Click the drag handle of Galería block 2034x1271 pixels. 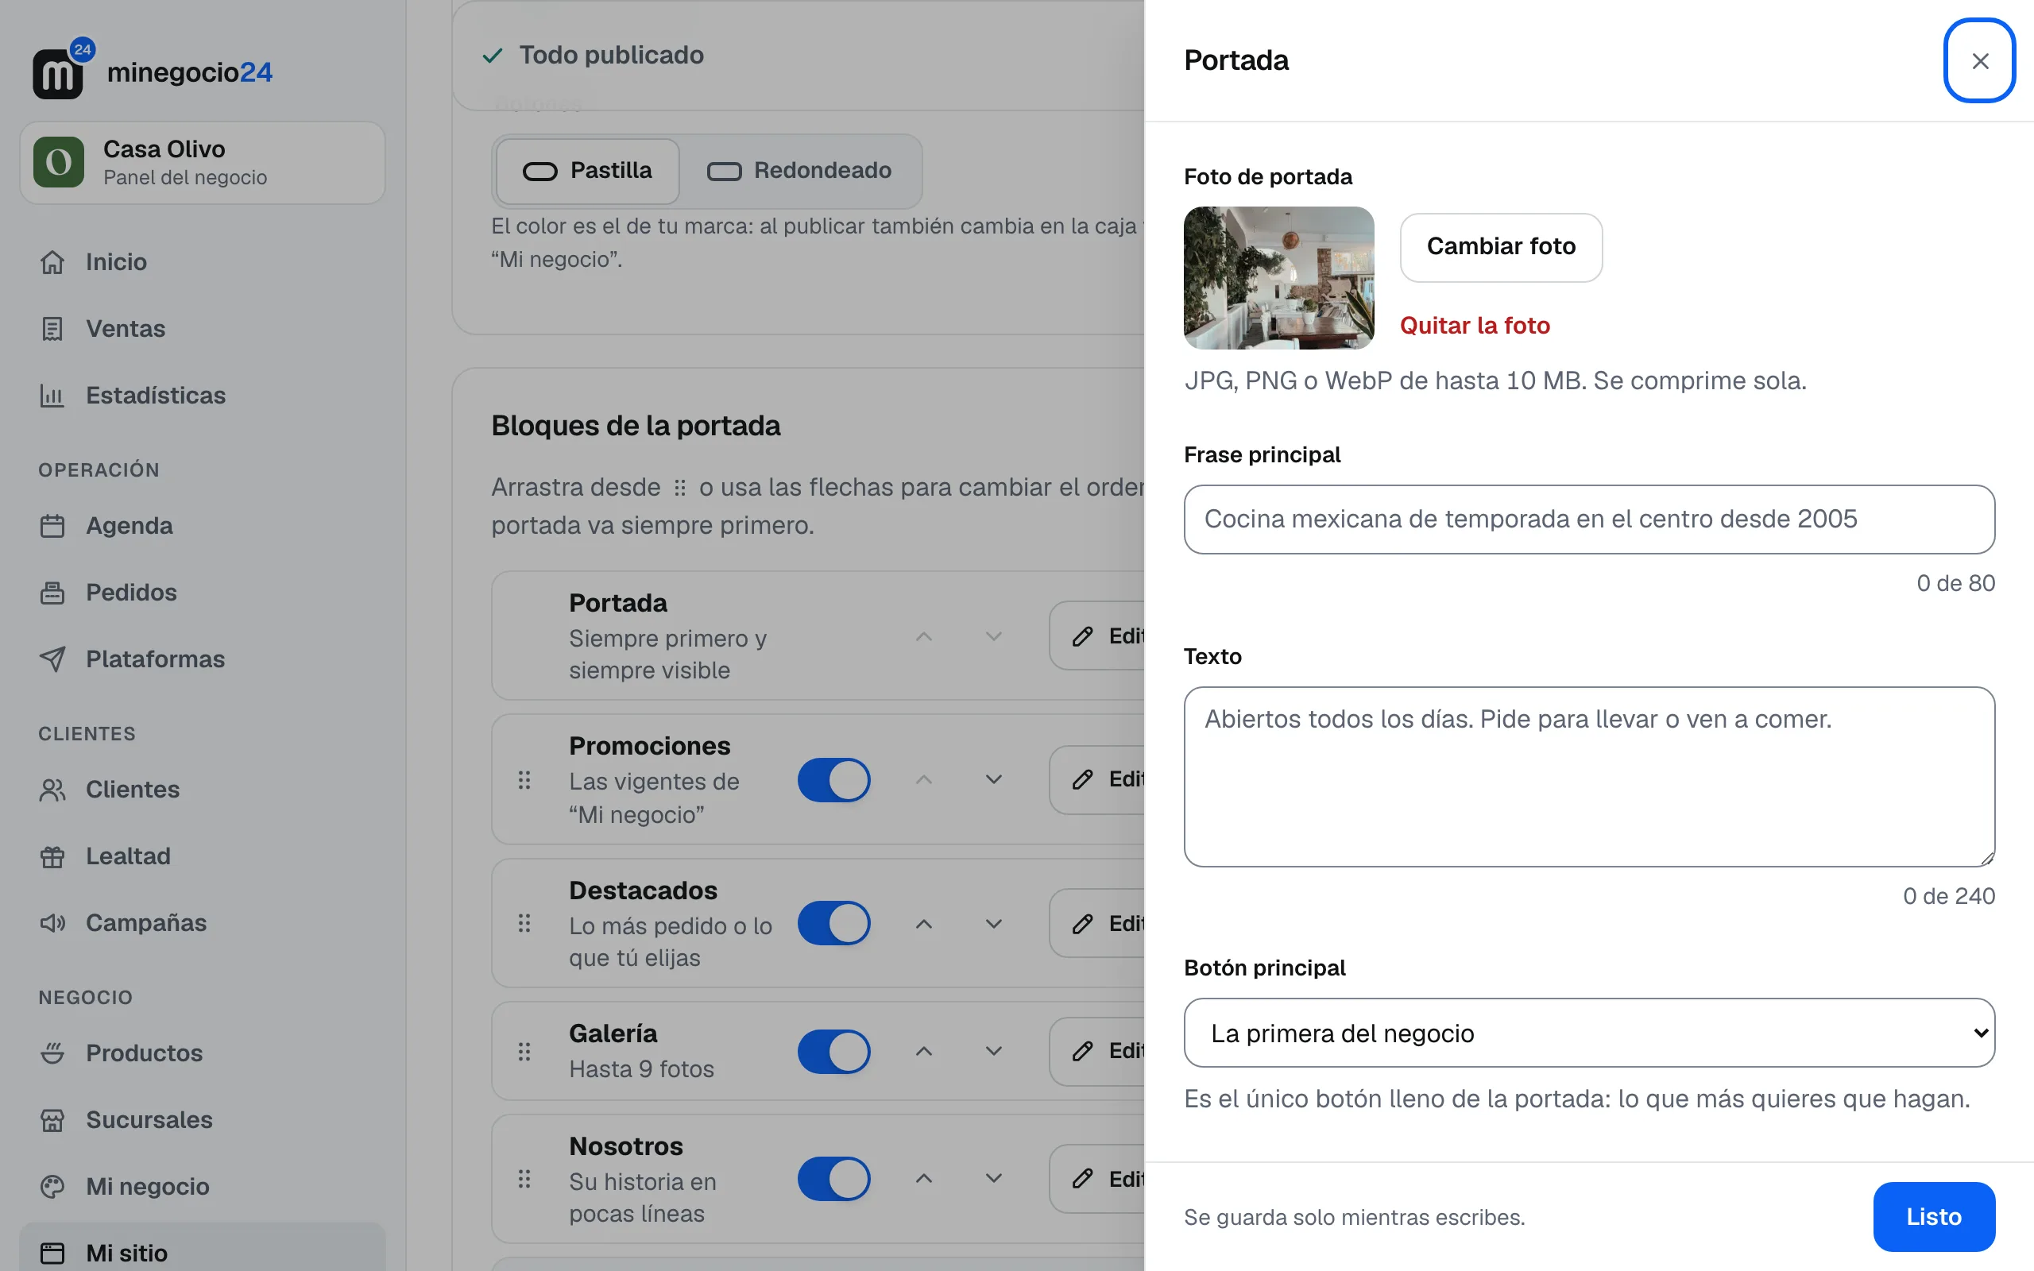tap(524, 1052)
